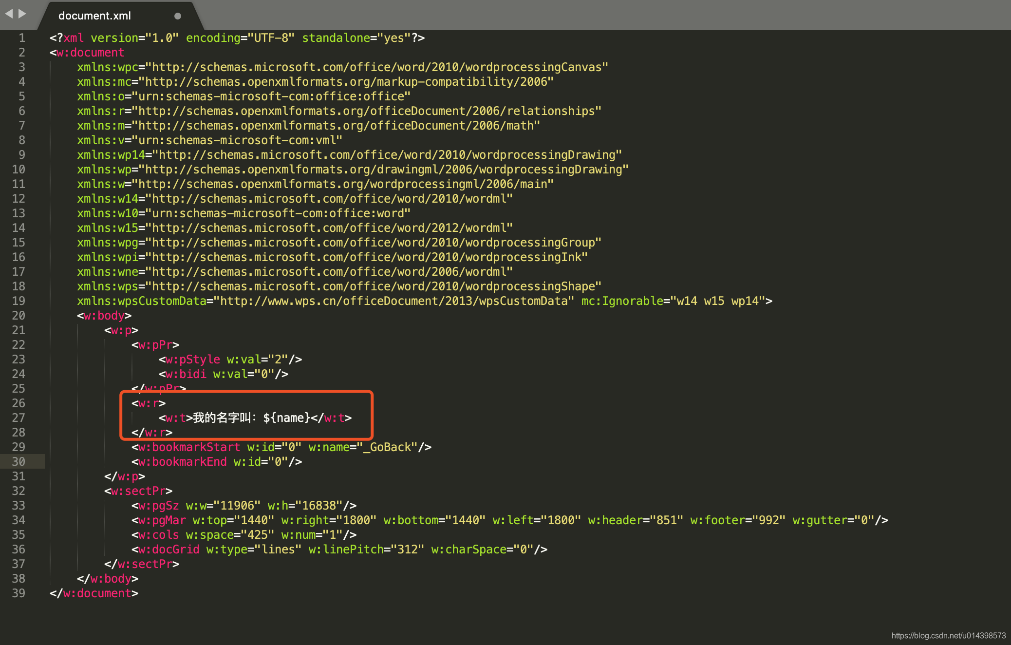Click the opening w:document tag
Screen dimensions: 1011x645
pyautogui.click(x=87, y=53)
